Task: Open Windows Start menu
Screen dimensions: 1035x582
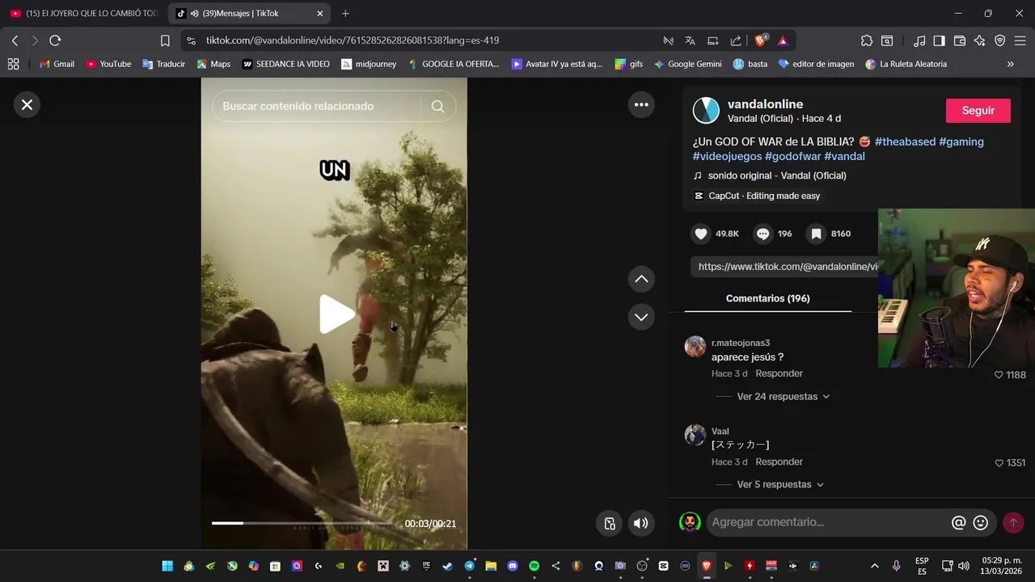Action: pos(167,566)
